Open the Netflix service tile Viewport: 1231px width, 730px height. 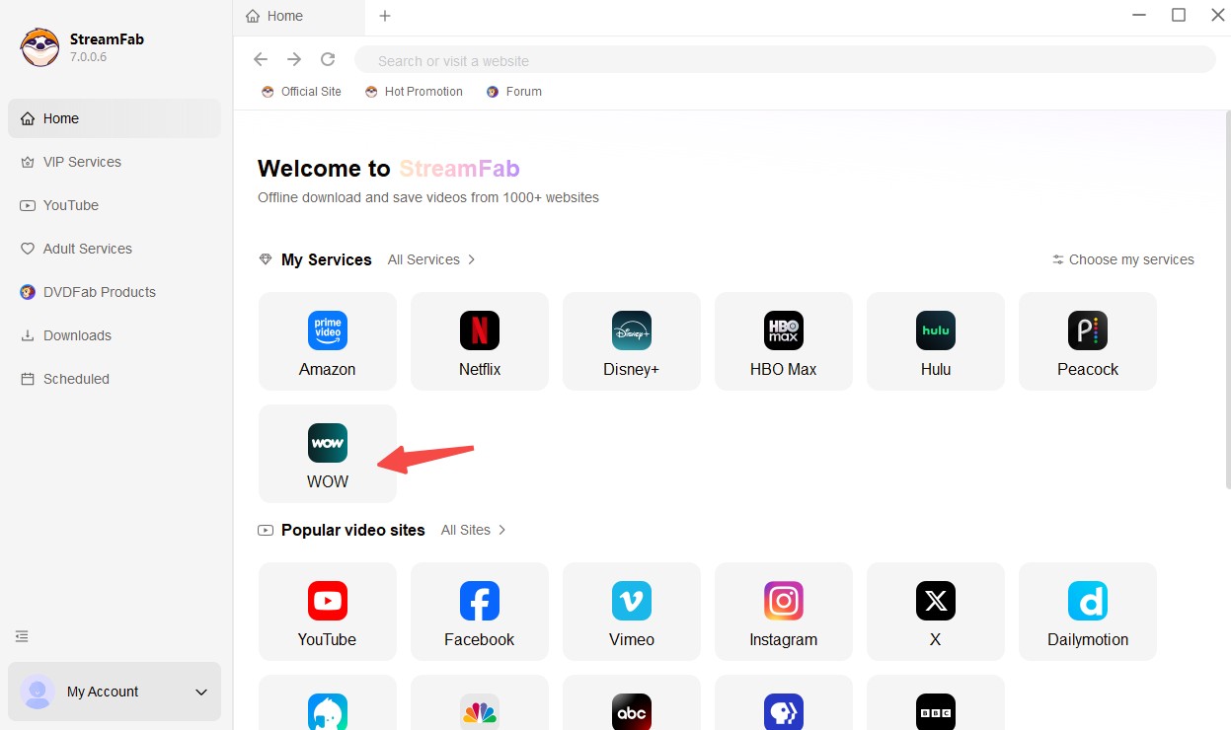tap(479, 341)
